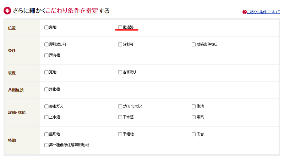Check the 下水道 checkbox
The height and width of the screenshot is (159, 284).
(x=120, y=117)
